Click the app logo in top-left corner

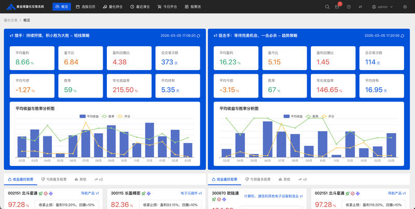[x=10, y=7]
